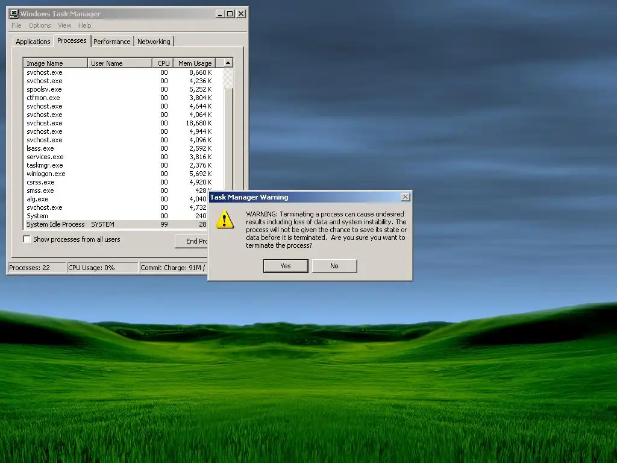Click the End Process button

tap(191, 241)
